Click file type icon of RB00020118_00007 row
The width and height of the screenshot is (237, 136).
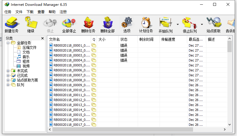(51, 75)
